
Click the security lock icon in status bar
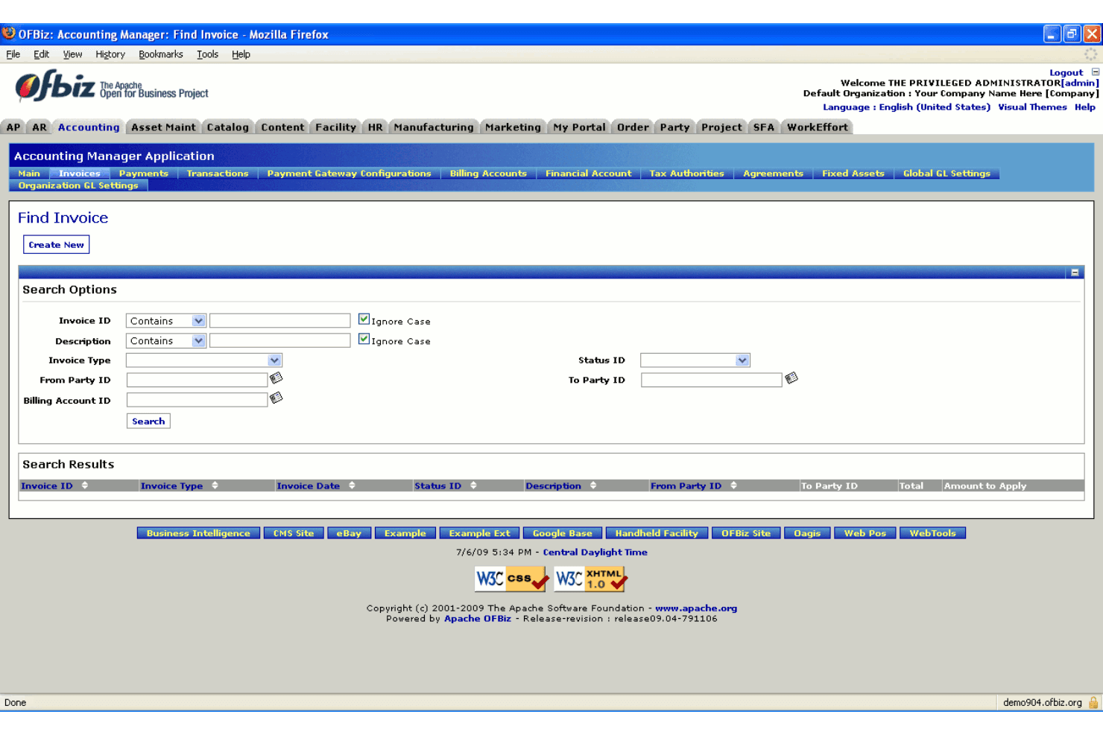(1093, 702)
